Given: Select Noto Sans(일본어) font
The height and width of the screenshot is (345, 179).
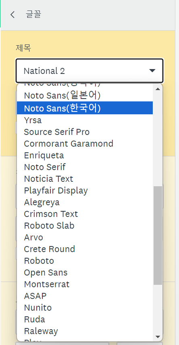Looking at the screenshot, I should 85,95.
